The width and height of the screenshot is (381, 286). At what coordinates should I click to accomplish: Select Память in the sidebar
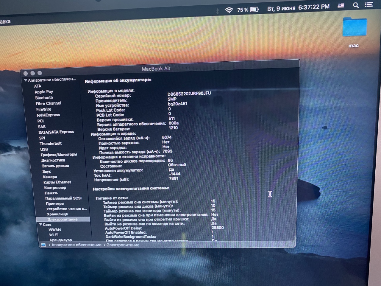coord(51,193)
